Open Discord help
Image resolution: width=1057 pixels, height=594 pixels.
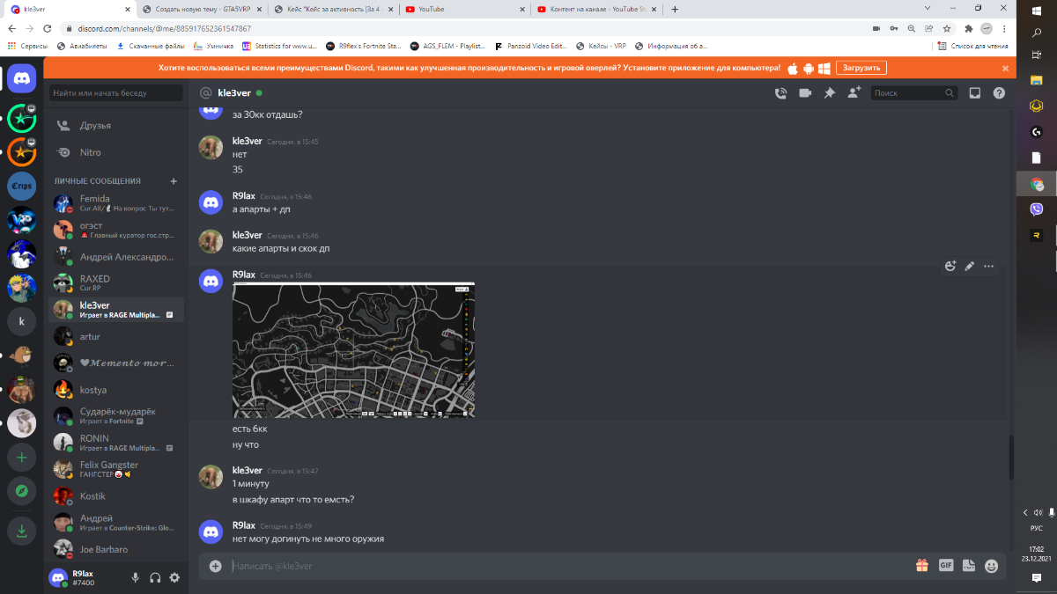click(999, 93)
